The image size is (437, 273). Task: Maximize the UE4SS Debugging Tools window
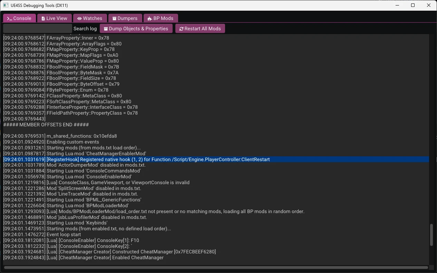pos(412,5)
